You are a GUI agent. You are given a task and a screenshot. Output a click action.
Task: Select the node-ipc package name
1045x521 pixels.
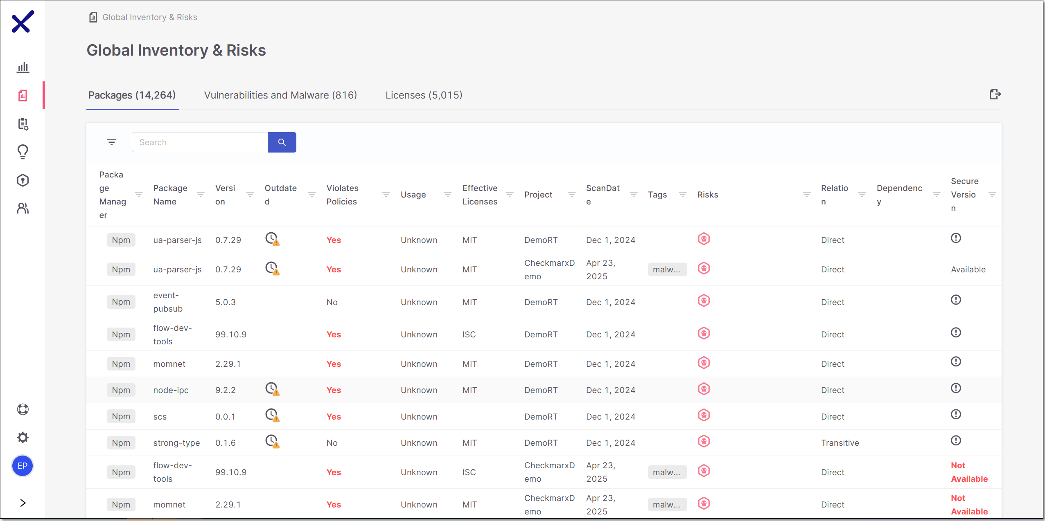(x=171, y=390)
